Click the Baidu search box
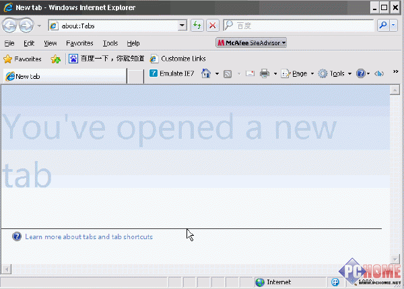The width and height of the screenshot is (404, 289). [298, 26]
